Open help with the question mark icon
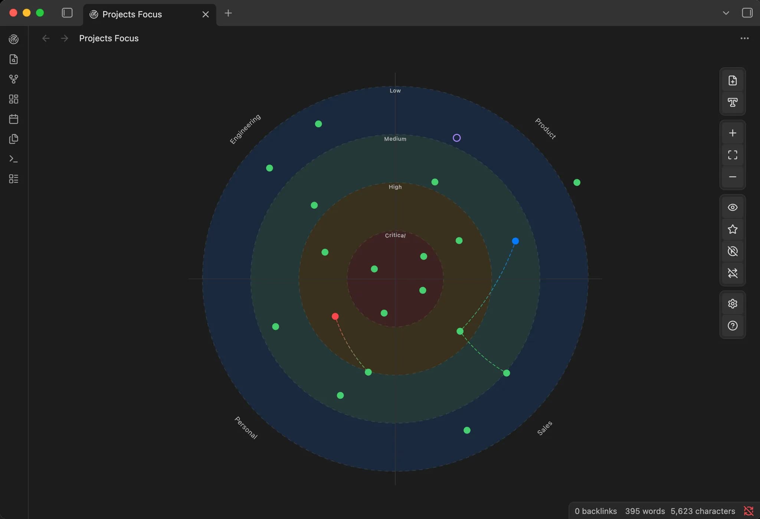760x519 pixels. (733, 326)
